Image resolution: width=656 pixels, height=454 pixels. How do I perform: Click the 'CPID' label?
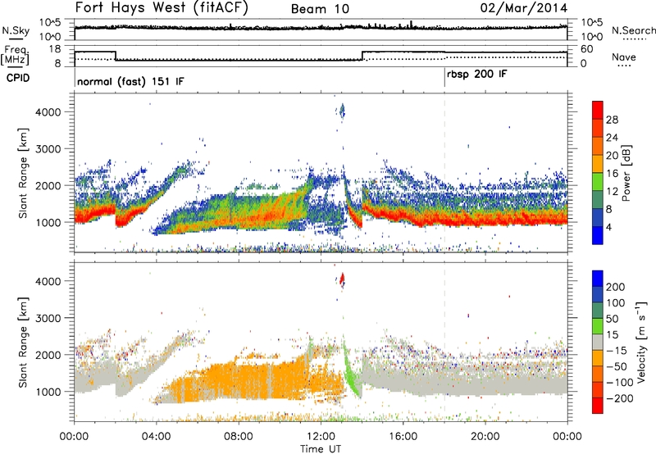point(17,78)
